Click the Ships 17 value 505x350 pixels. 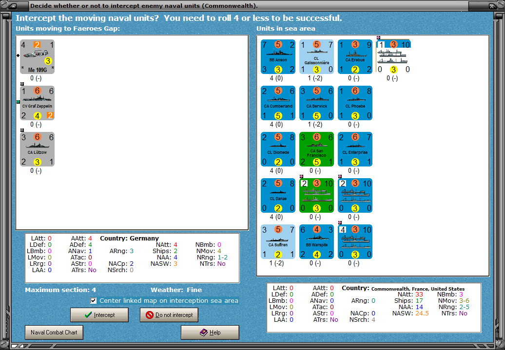click(419, 301)
